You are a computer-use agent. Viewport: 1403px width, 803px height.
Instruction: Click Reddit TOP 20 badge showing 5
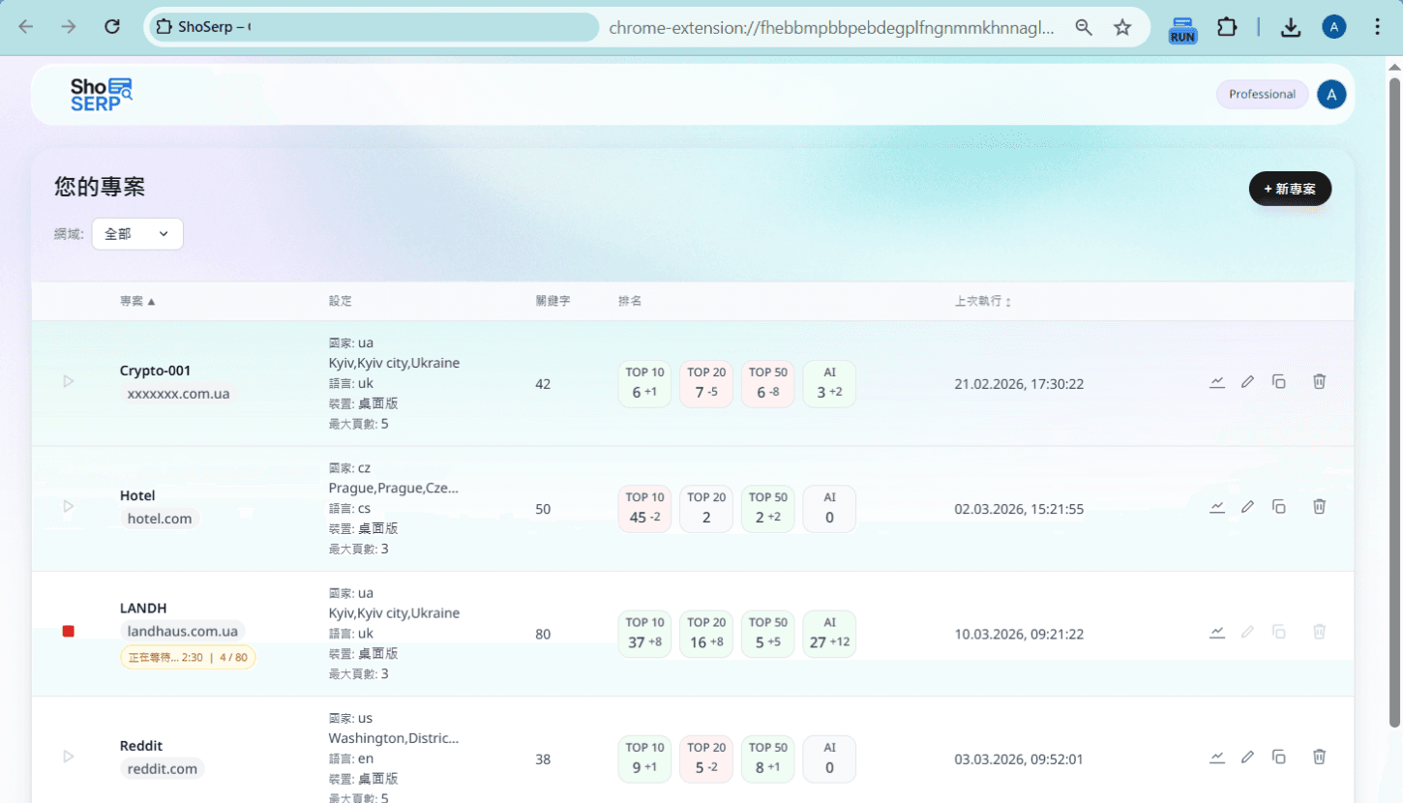(706, 758)
